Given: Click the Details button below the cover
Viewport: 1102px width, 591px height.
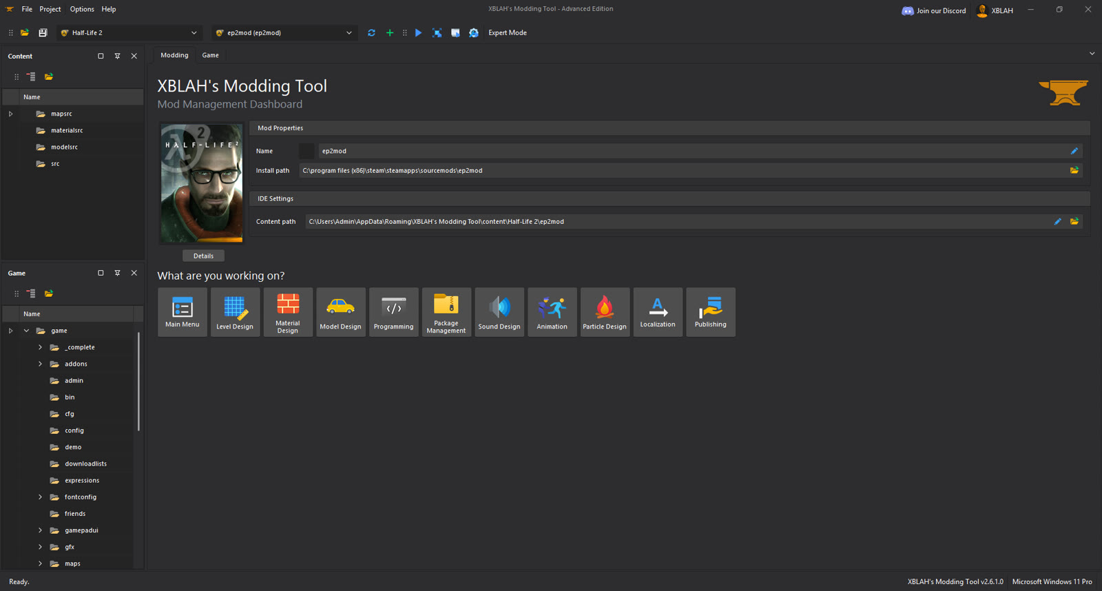Looking at the screenshot, I should 203,256.
